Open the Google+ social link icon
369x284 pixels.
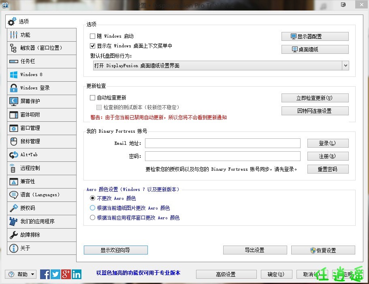pos(66,274)
